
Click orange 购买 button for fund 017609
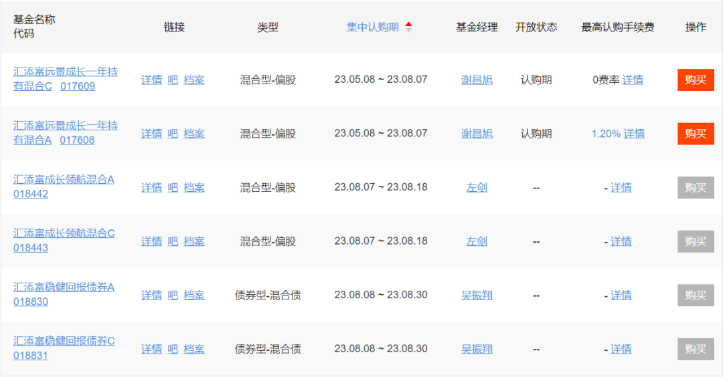tap(696, 80)
